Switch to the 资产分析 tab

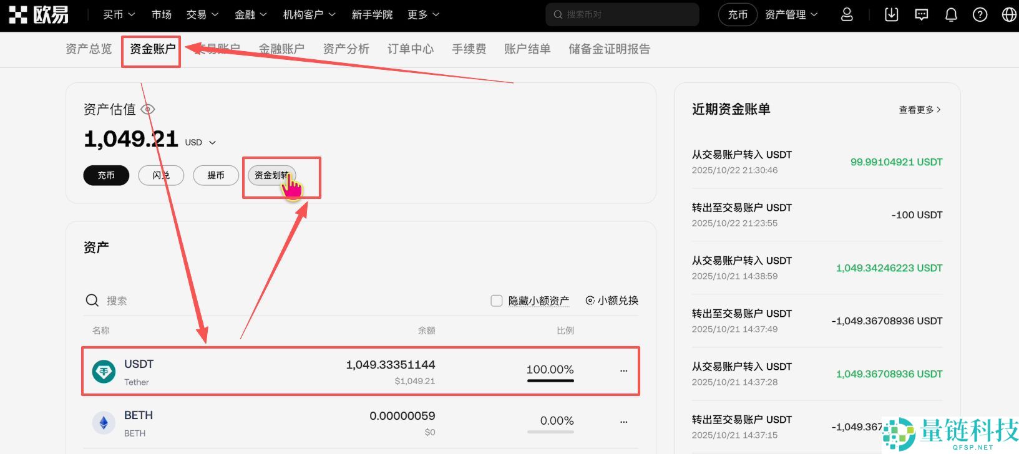[346, 49]
